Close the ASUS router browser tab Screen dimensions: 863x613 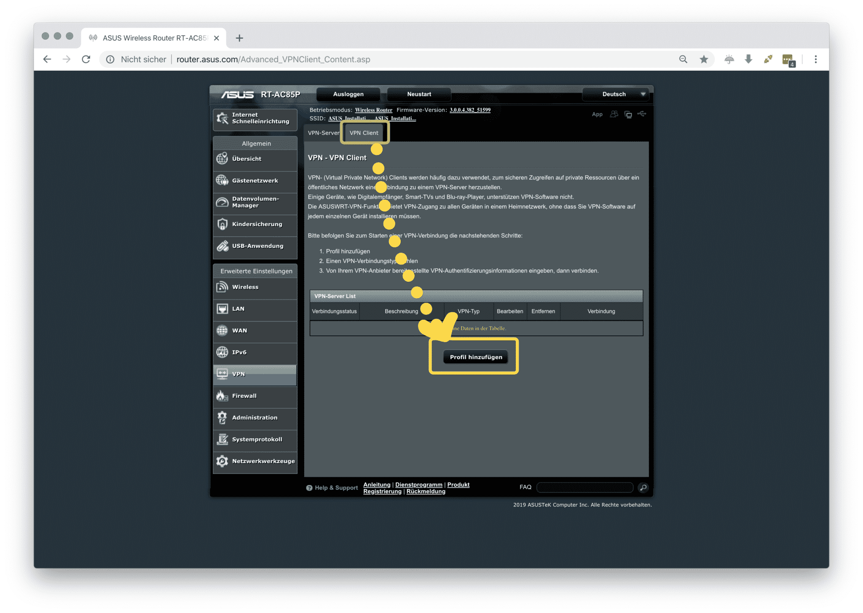(217, 38)
